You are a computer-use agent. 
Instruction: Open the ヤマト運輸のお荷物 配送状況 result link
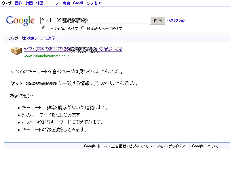[x=73, y=49]
